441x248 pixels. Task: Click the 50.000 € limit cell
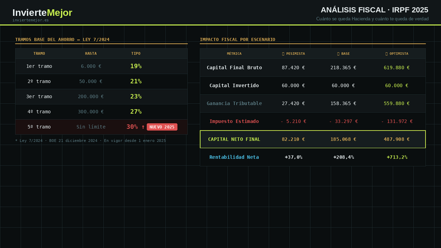91,81
